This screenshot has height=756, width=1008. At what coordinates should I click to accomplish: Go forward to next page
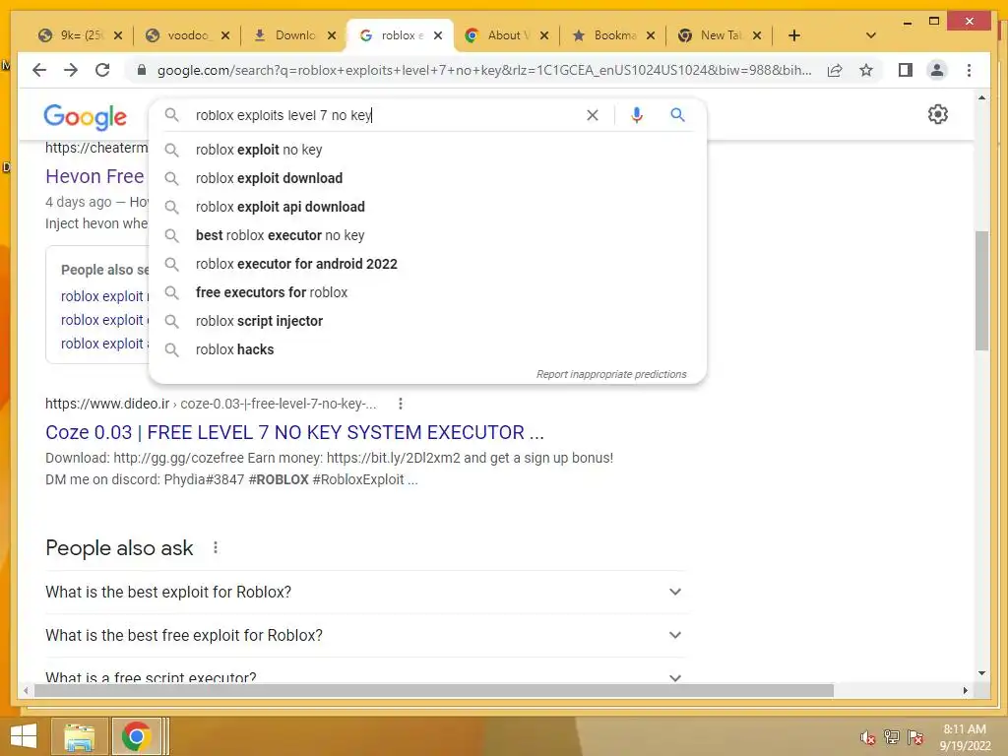[x=71, y=70]
